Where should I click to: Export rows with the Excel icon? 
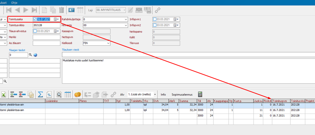coord(4,94)
